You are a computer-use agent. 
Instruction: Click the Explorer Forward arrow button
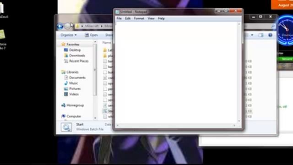point(67,26)
